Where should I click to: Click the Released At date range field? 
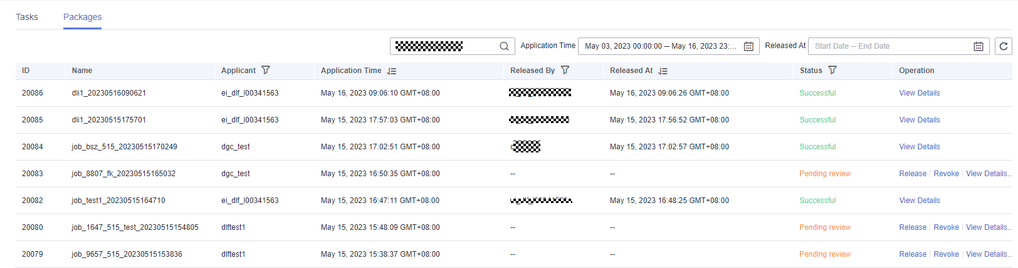point(890,46)
